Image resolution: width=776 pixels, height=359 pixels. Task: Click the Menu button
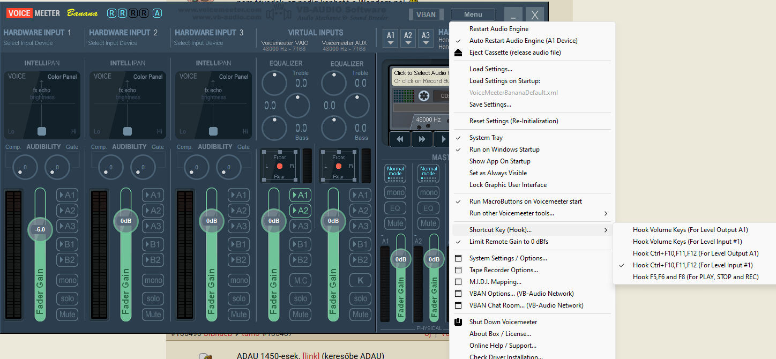click(473, 15)
